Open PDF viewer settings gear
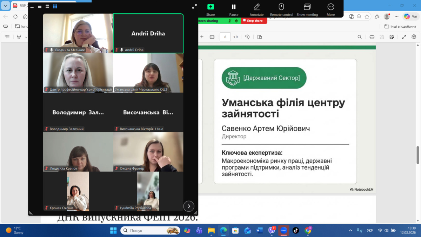 point(414,37)
